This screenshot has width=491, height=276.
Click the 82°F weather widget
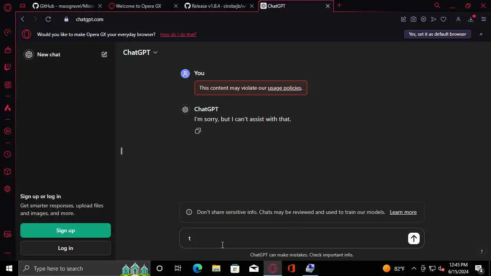(x=394, y=268)
